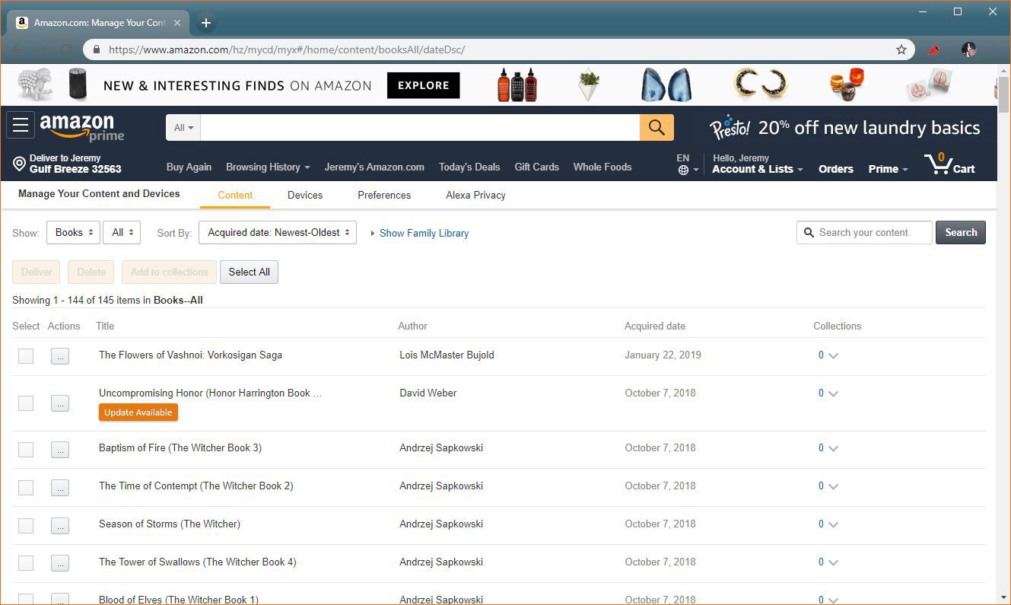The image size is (1011, 605).
Task: Click the Update Available button
Action: [x=138, y=412]
